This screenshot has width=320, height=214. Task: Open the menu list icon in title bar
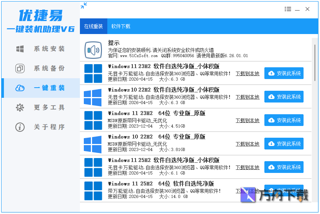click(288, 9)
